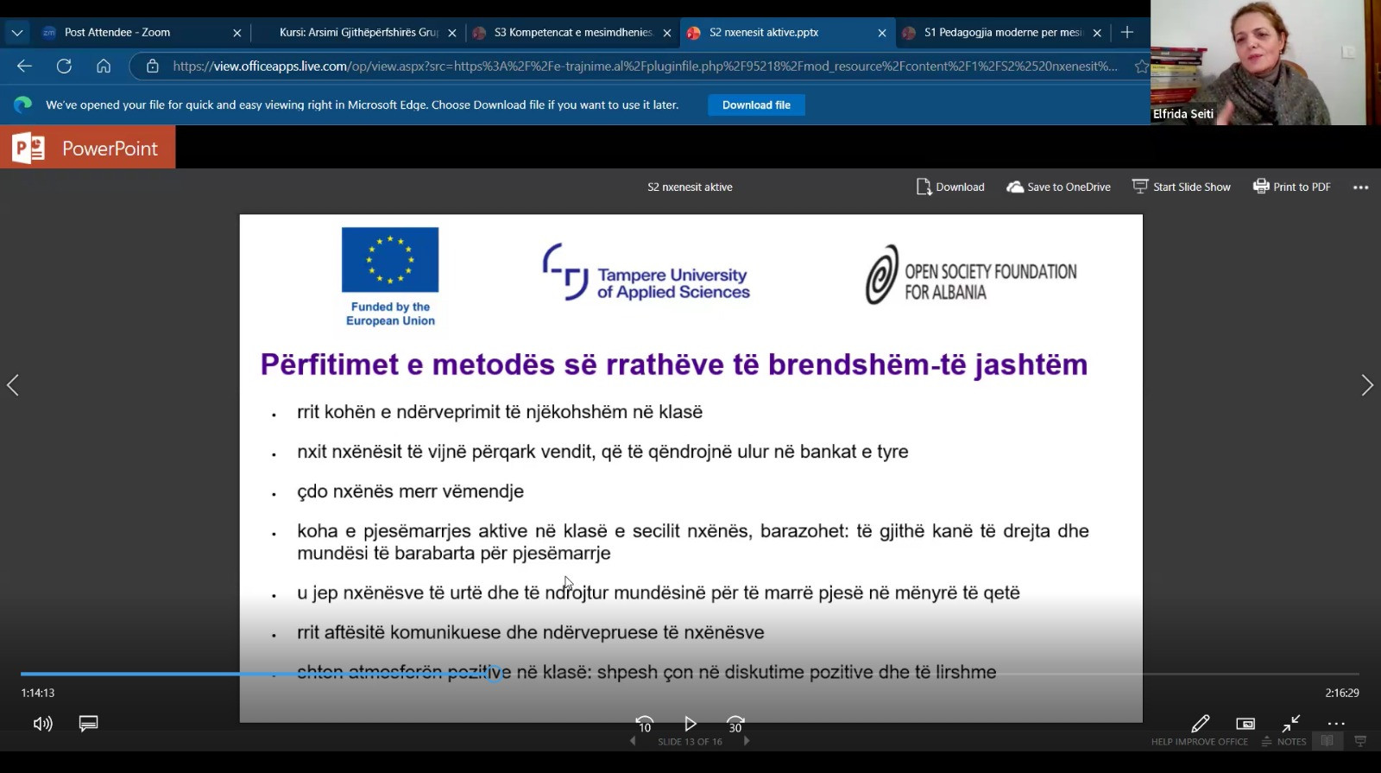The height and width of the screenshot is (773, 1381).
Task: Go back in the Edge browser
Action: [x=24, y=66]
